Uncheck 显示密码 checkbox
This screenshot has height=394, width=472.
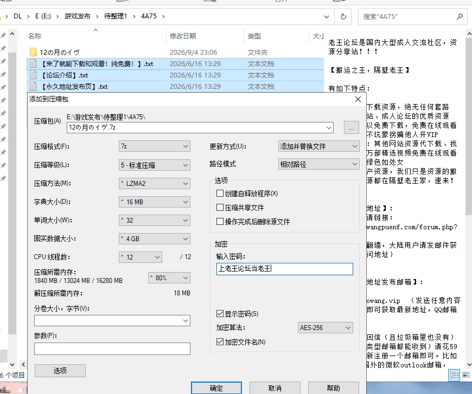click(220, 314)
